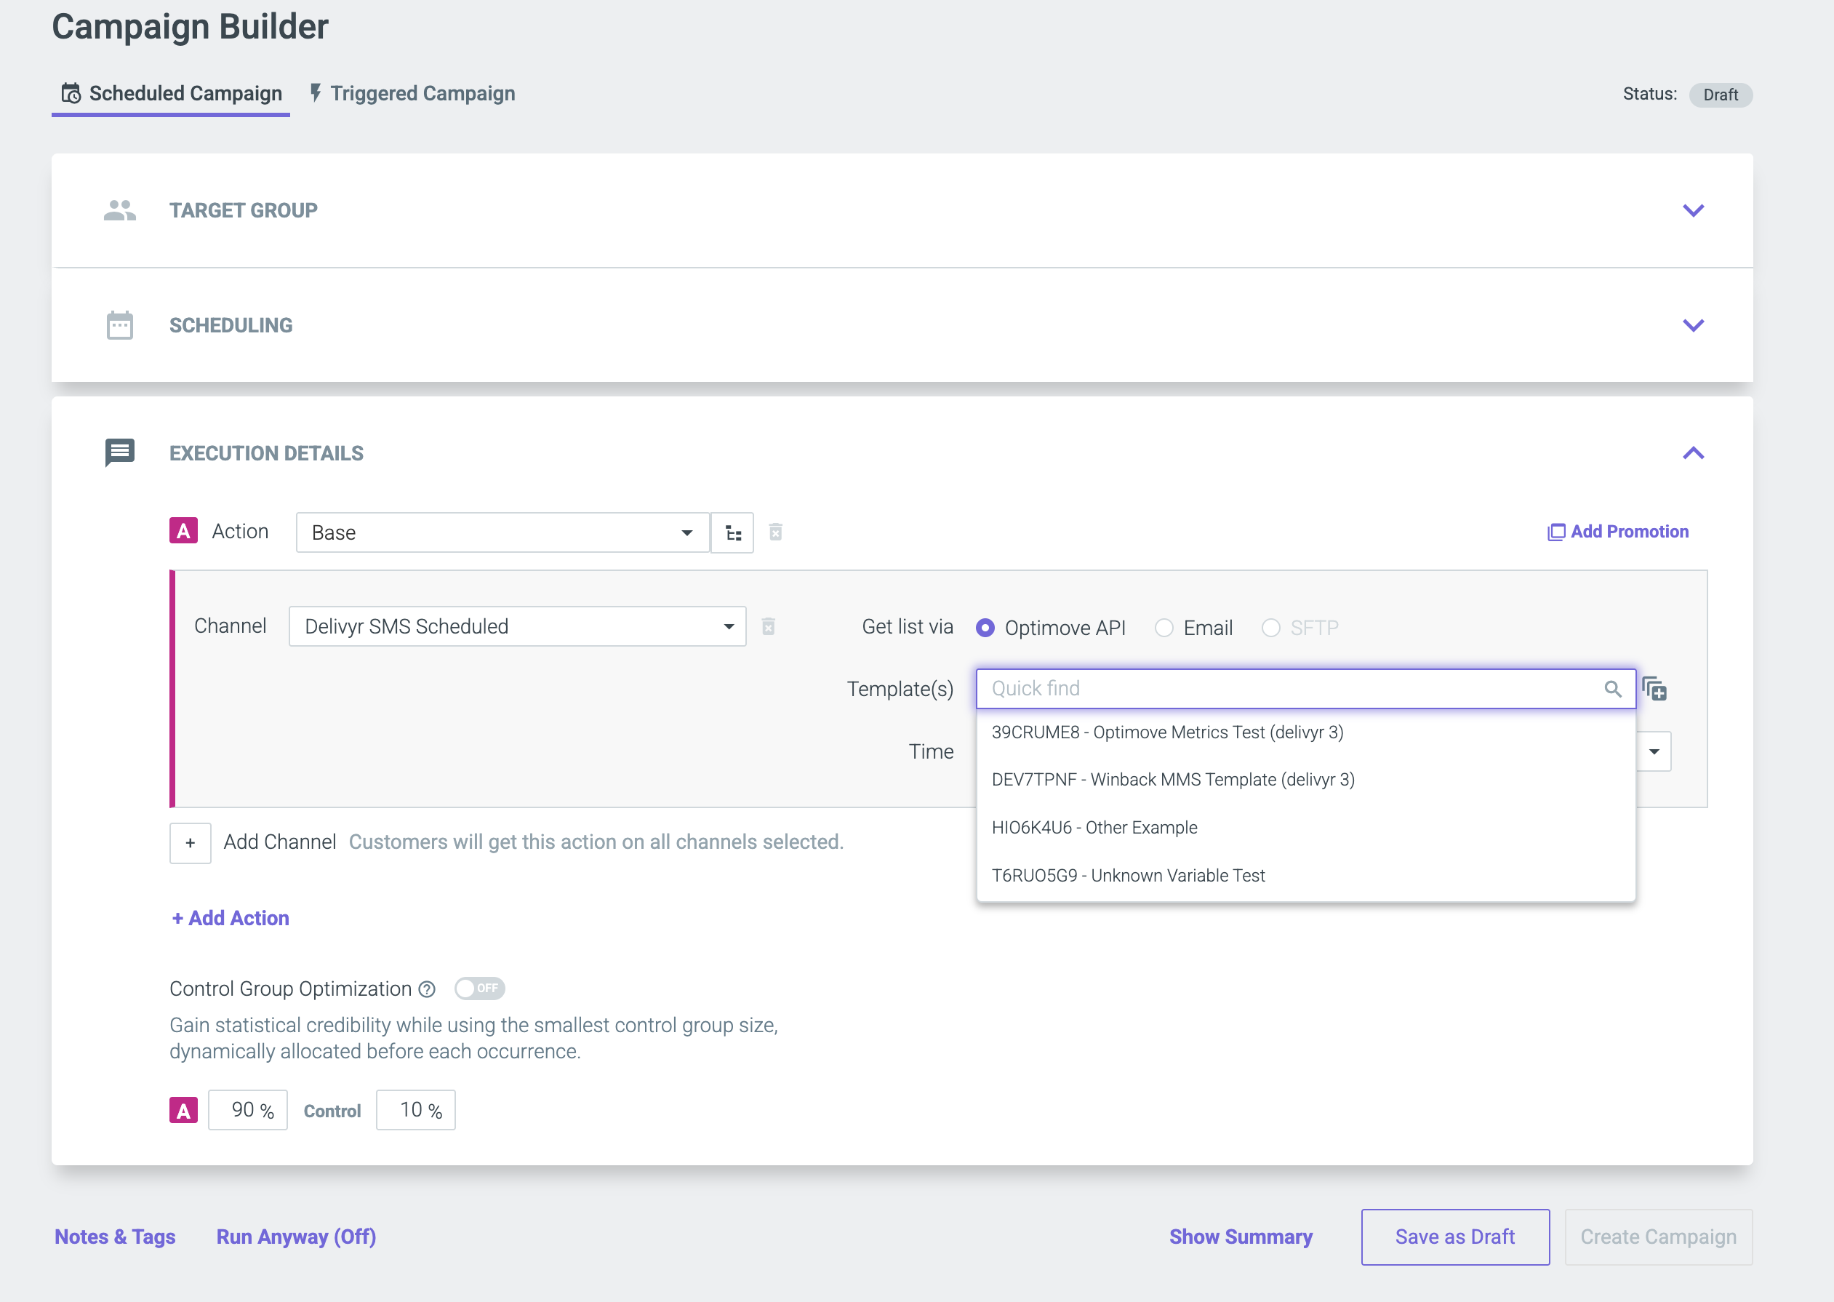Click the Control Group Optimization help icon
1834x1302 pixels.
pyautogui.click(x=428, y=989)
